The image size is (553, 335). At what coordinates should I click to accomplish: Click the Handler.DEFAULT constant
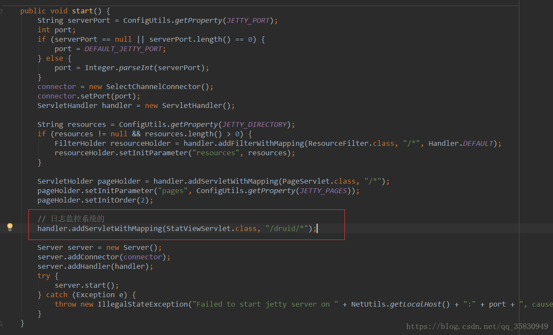point(461,143)
